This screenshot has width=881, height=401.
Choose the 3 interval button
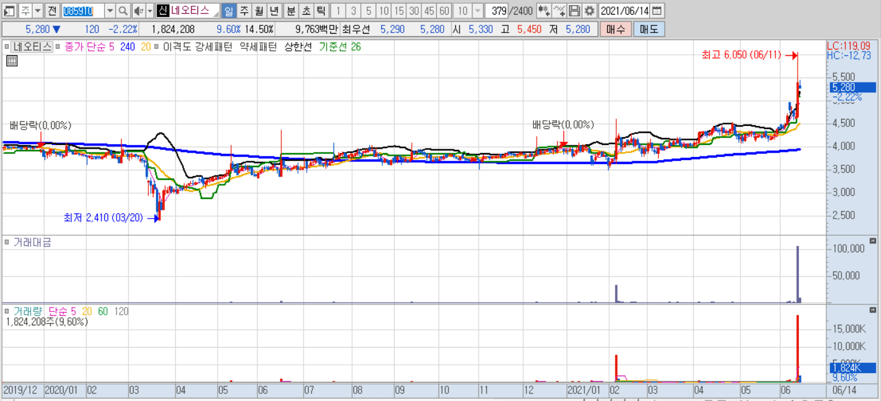coord(353,11)
